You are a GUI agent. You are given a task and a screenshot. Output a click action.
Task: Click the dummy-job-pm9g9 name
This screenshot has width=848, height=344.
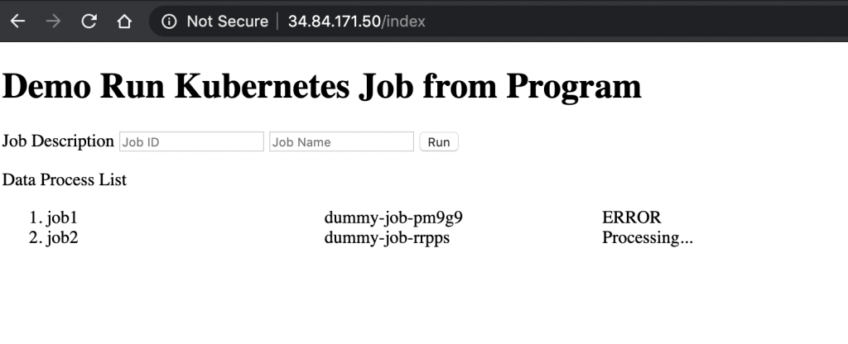pyautogui.click(x=393, y=217)
